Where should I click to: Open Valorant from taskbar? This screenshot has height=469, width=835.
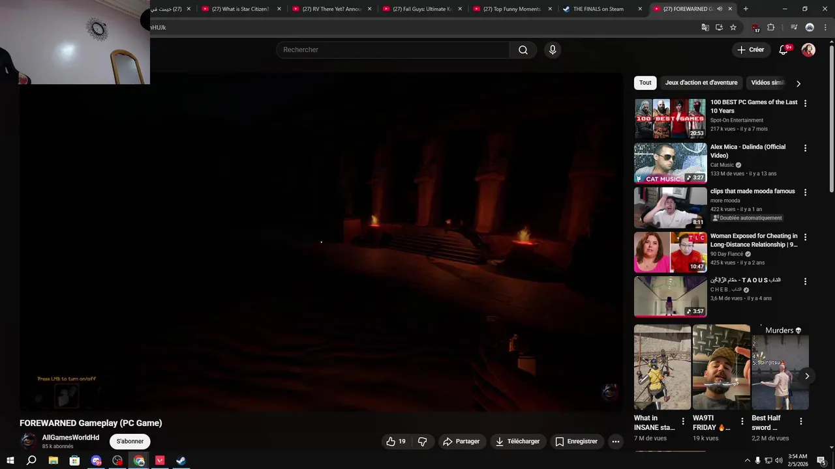point(160,461)
